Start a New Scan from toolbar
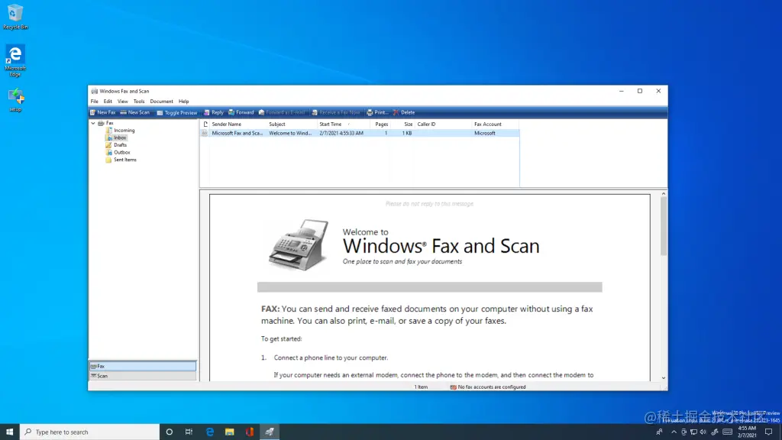Viewport: 782px width, 440px height. click(134, 113)
